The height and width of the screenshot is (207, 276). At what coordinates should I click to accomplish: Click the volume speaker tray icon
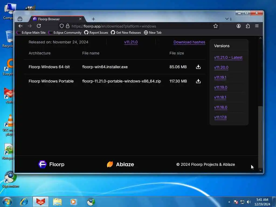point(249,202)
